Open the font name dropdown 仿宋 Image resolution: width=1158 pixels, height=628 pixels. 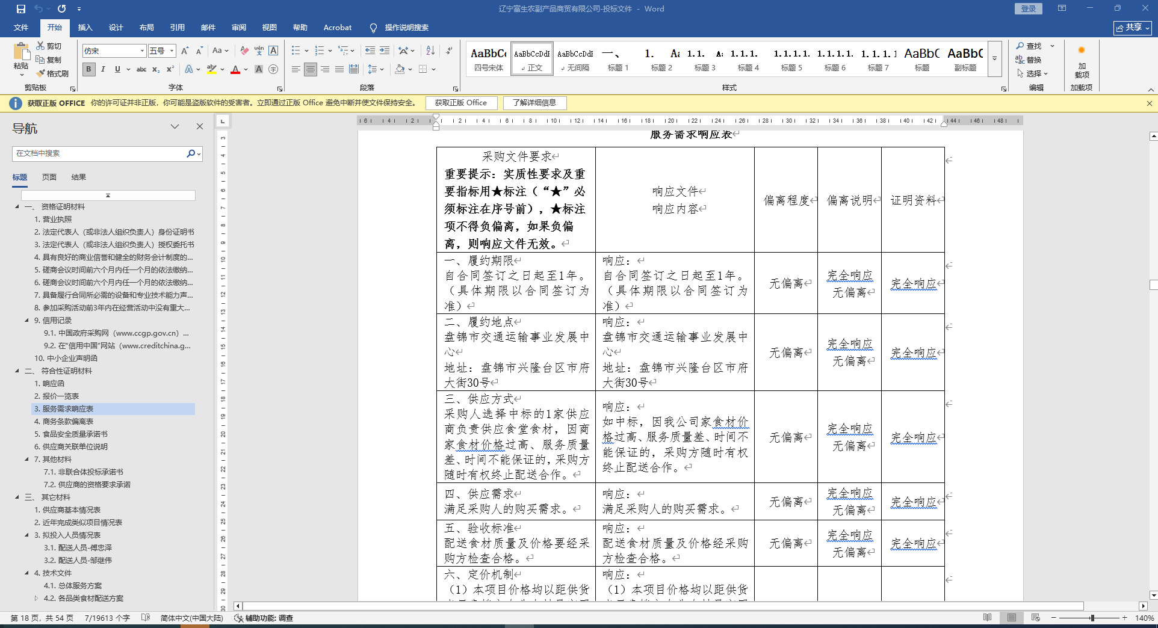[x=142, y=51]
